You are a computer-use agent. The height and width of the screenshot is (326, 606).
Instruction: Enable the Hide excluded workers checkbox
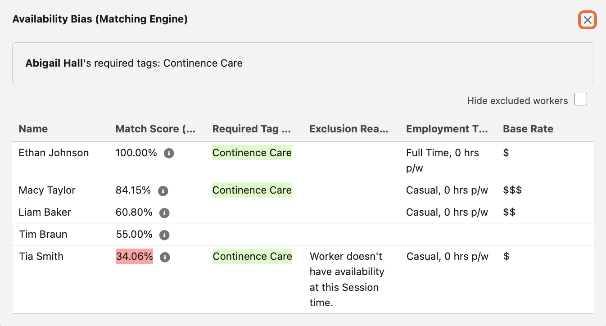coord(580,99)
